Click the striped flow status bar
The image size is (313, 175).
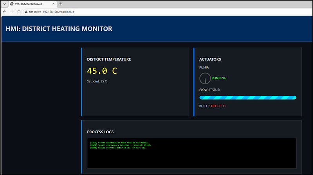[248, 98]
